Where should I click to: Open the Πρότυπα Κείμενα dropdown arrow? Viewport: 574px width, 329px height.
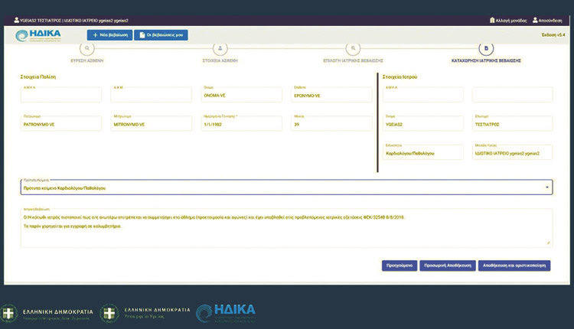(x=547, y=187)
